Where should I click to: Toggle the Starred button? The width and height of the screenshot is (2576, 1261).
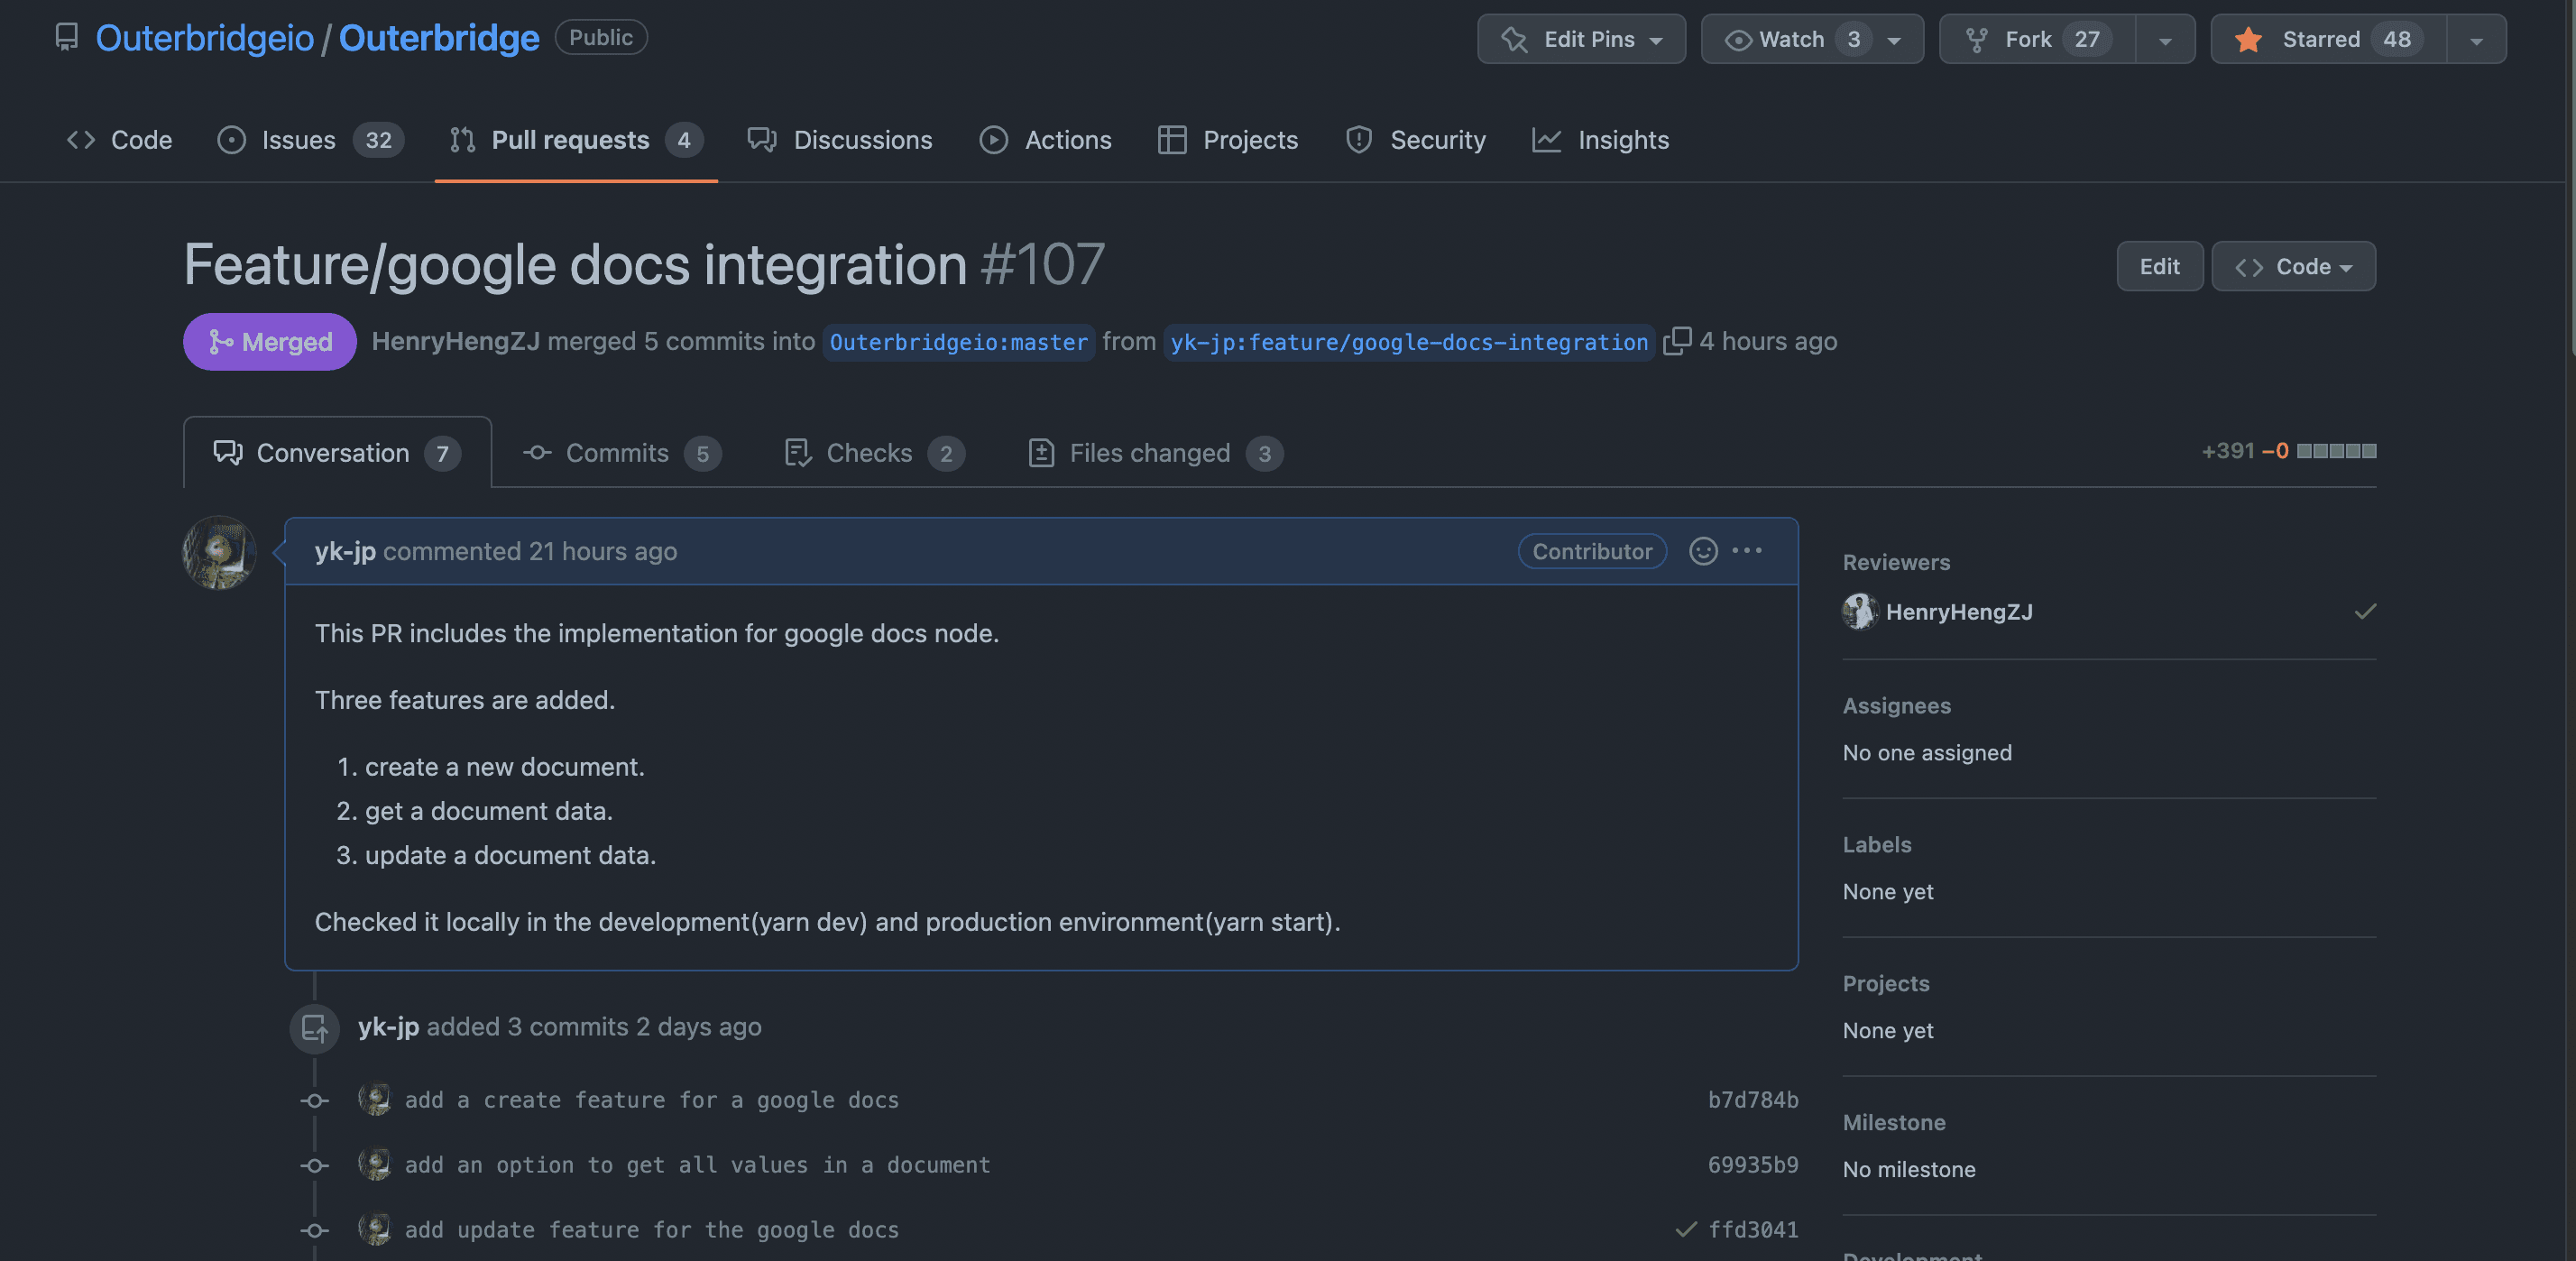tap(2328, 39)
